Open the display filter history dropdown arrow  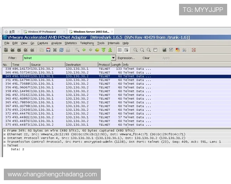(113, 58)
